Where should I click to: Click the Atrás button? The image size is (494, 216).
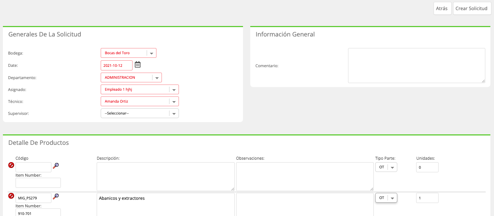pos(442,8)
